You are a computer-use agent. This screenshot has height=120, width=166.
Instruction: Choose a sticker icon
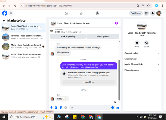(61, 108)
